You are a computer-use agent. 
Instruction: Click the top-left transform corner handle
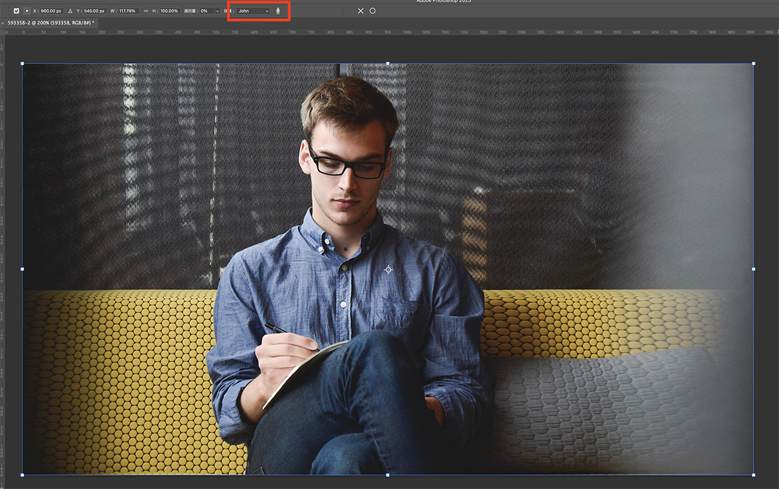(23, 63)
